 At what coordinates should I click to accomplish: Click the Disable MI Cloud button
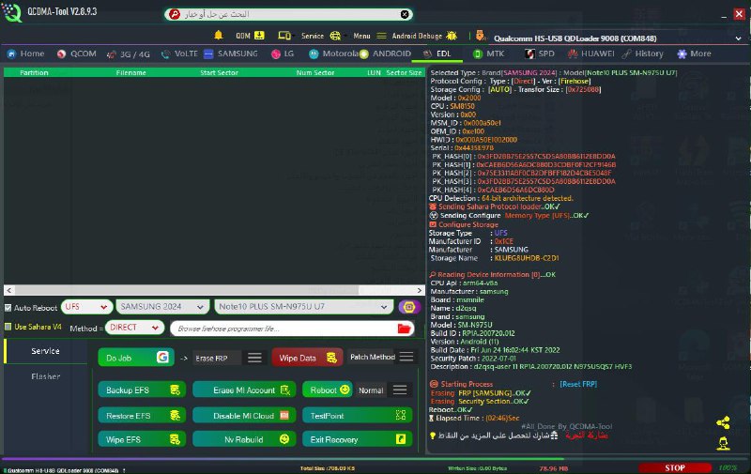tap(244, 416)
